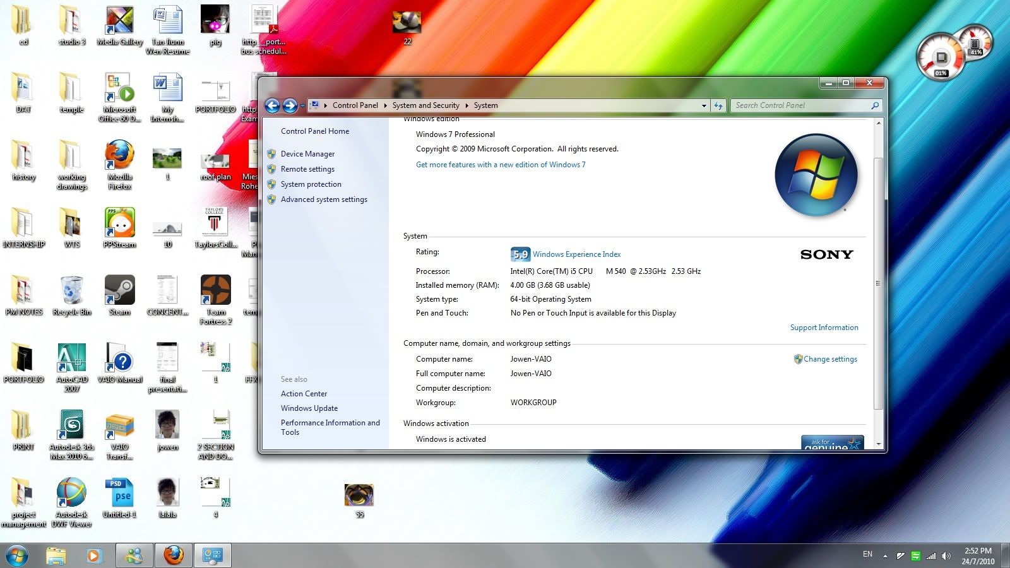The height and width of the screenshot is (568, 1010).
Task: Show hidden system tray icons
Action: tap(885, 556)
